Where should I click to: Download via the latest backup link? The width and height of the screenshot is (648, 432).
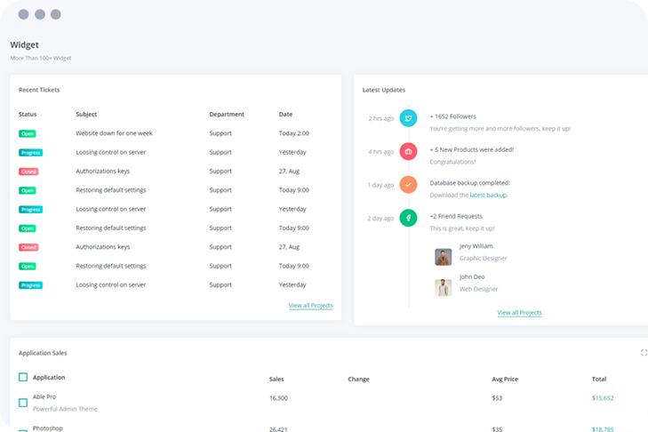pos(488,195)
